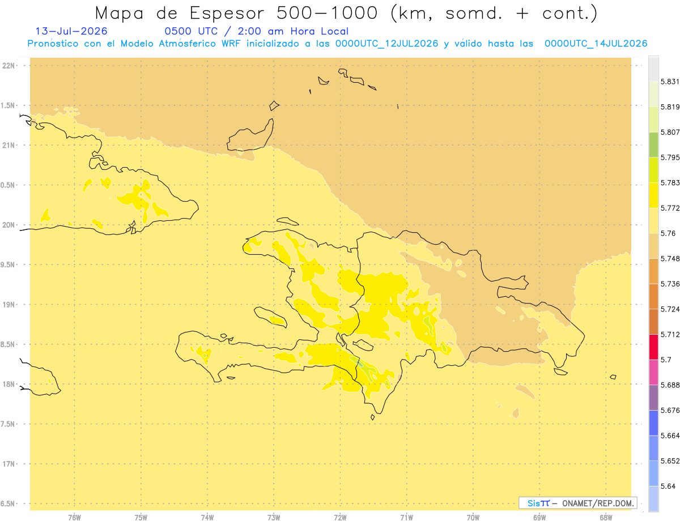Image resolution: width=680 pixels, height=525 pixels.
Task: Click the light gray legend swatch above 5.831
Action: click(653, 68)
